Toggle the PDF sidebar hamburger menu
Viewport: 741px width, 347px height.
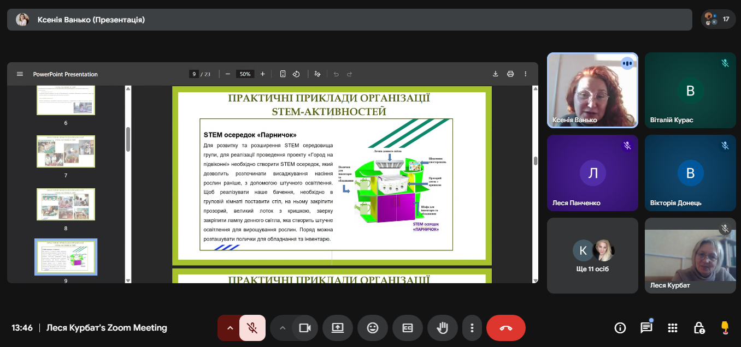[20, 74]
